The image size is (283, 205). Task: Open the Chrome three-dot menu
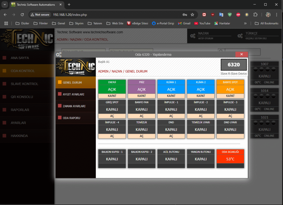point(276,15)
